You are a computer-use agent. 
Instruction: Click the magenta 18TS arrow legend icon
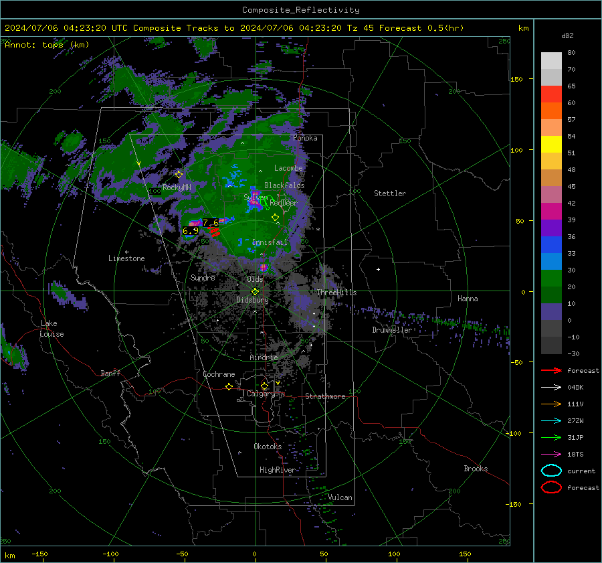click(551, 454)
